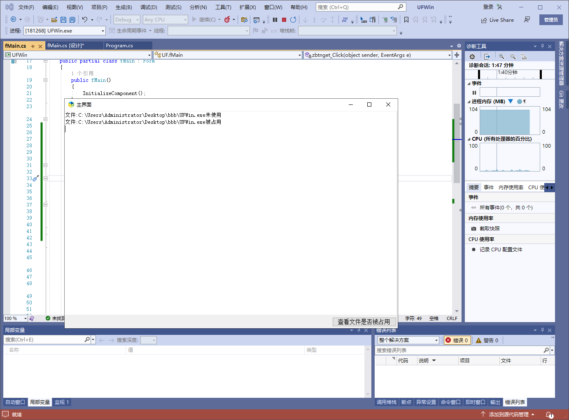This screenshot has height=420, width=569.
Task: Click the screwdriver quick actions icon at line 33
Action: [x=35, y=178]
